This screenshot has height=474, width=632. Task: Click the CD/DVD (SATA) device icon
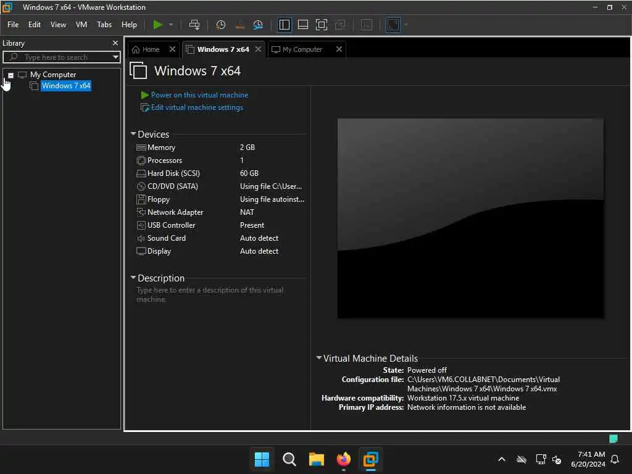pos(141,186)
